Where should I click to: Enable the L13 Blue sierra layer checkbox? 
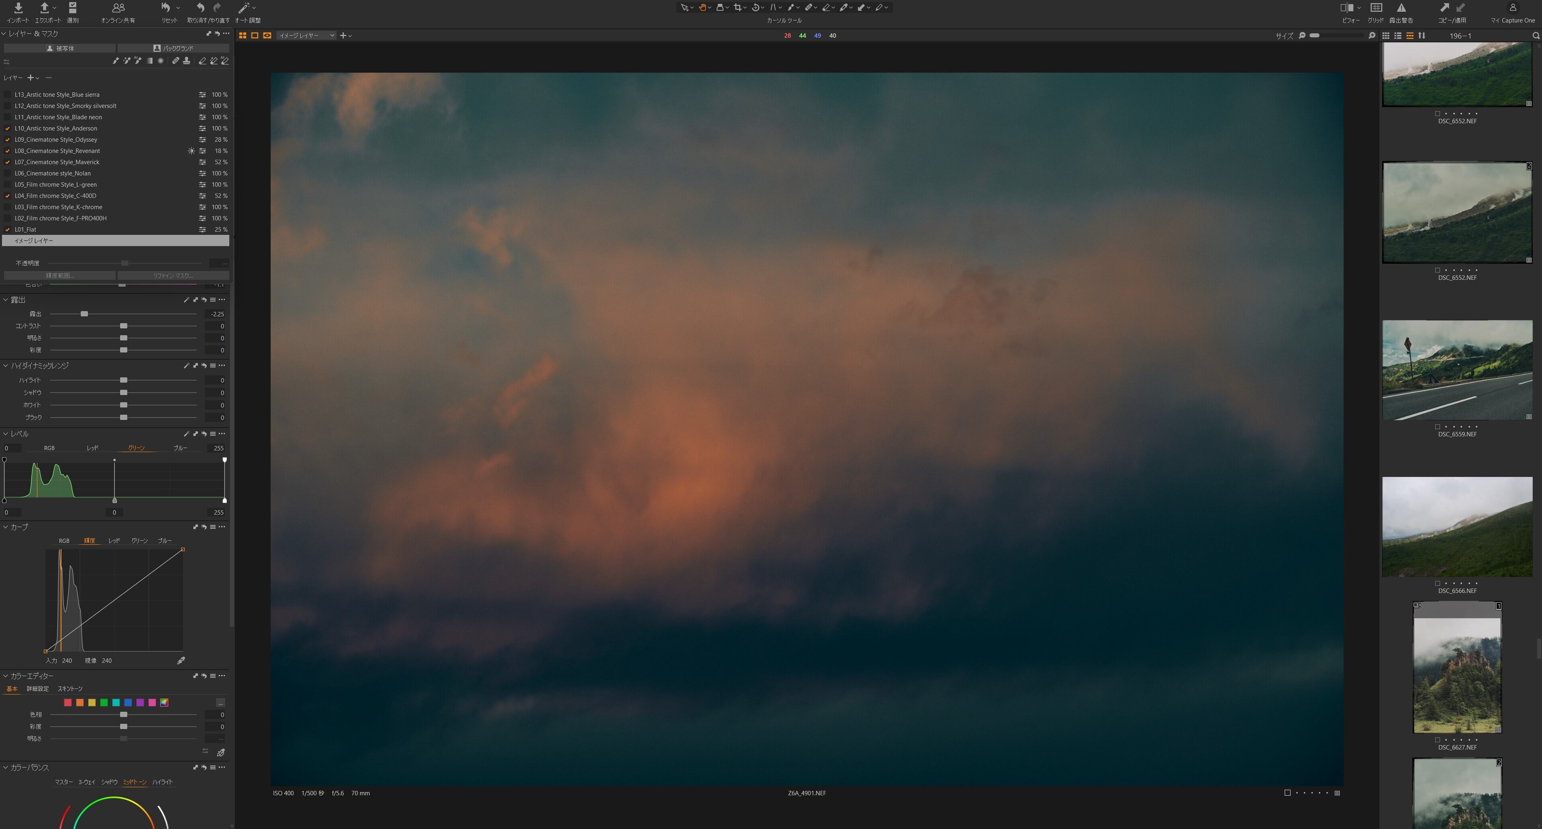tap(8, 95)
